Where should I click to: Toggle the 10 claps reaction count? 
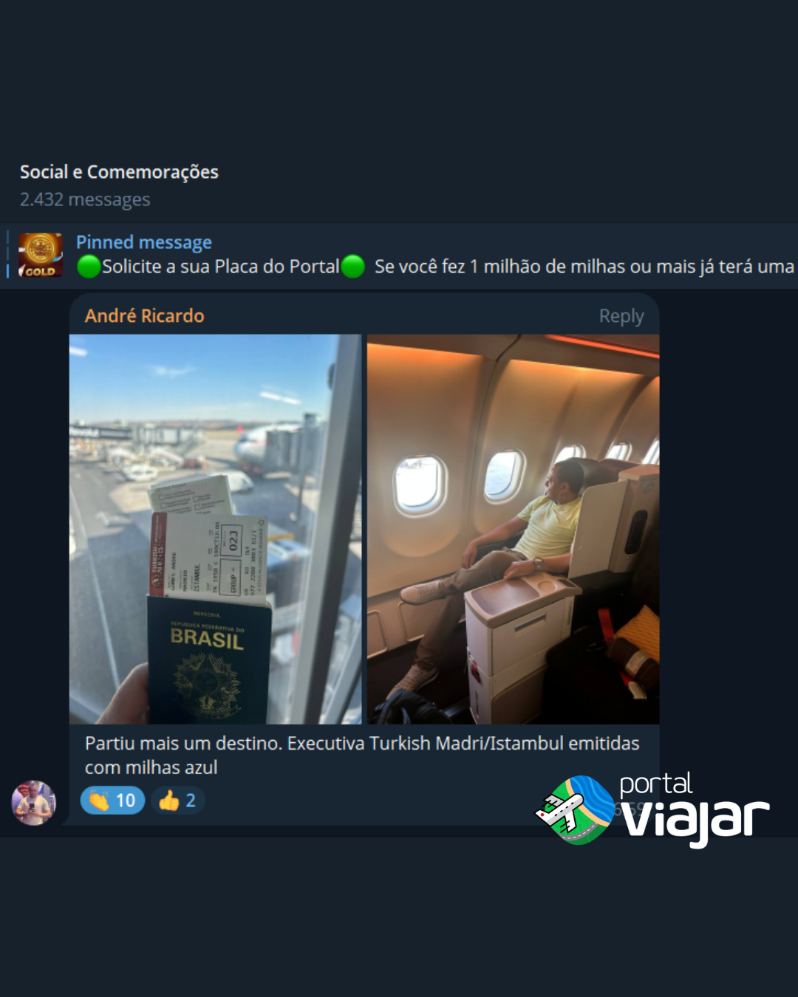coord(112,801)
